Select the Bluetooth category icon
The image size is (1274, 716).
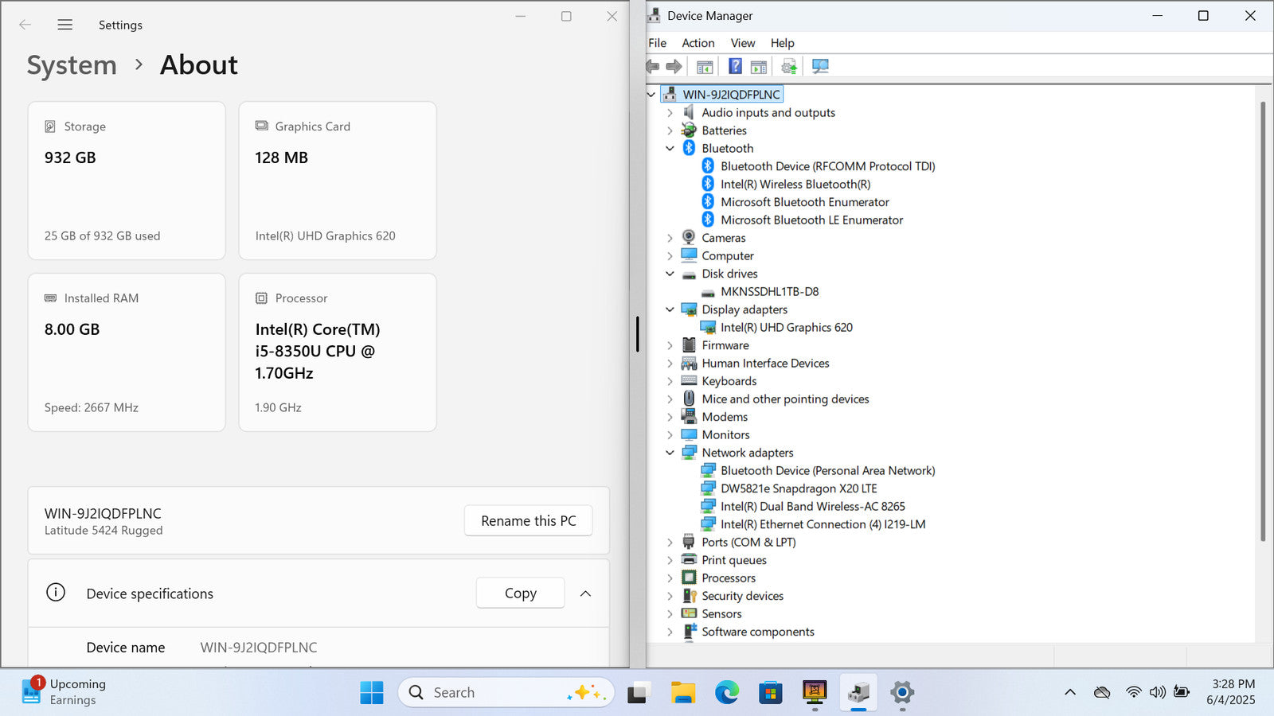click(x=689, y=148)
